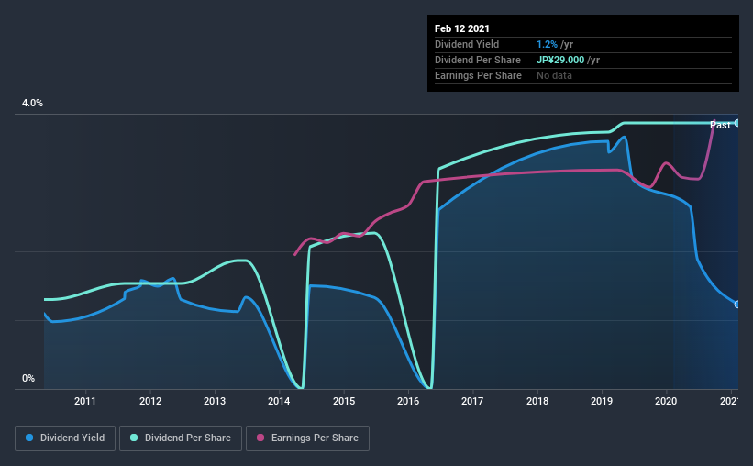753x466 pixels.
Task: Toggle the Dividend Yield legend button
Action: (65, 438)
